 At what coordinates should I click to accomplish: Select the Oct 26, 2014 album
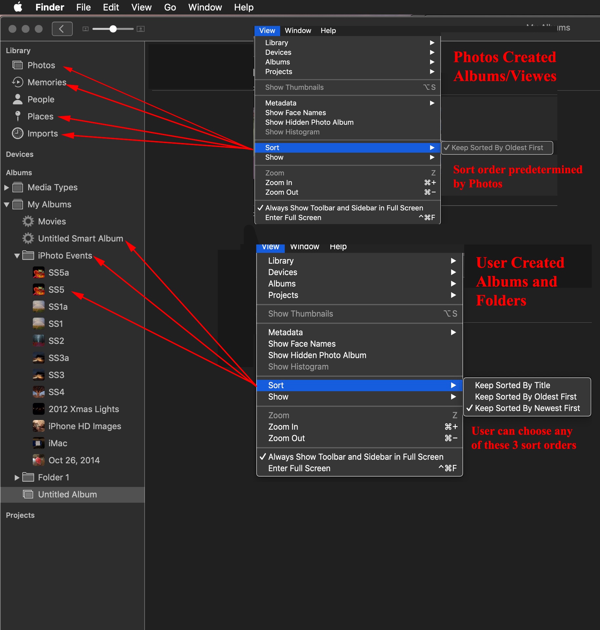click(x=74, y=460)
